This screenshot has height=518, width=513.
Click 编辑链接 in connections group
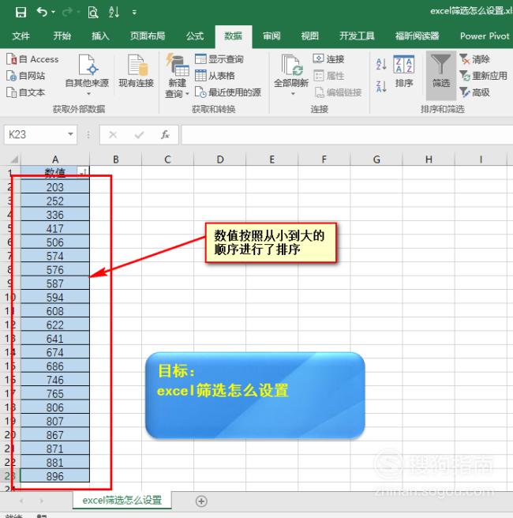[337, 92]
